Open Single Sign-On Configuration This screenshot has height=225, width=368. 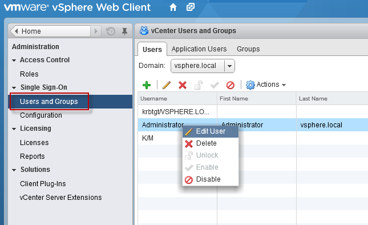point(41,115)
